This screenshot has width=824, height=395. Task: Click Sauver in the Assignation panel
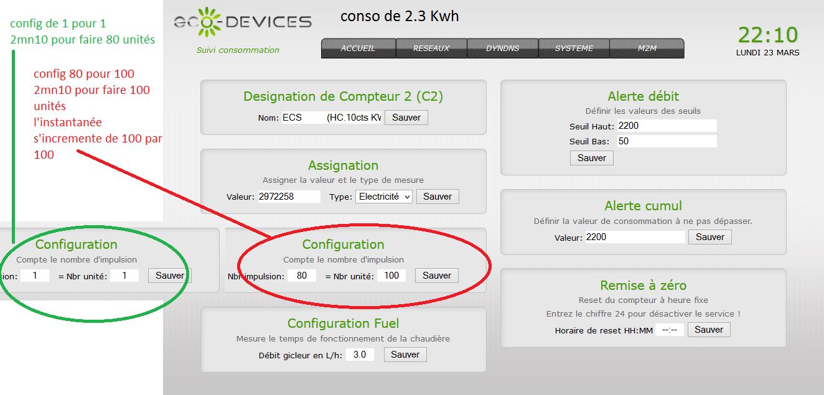(437, 196)
